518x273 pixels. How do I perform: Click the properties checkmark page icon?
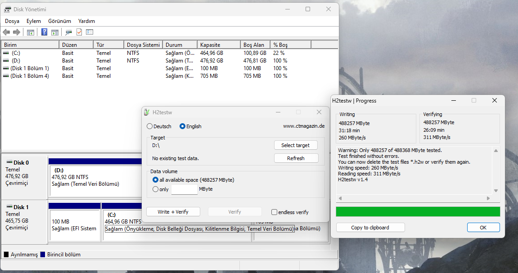79,32
